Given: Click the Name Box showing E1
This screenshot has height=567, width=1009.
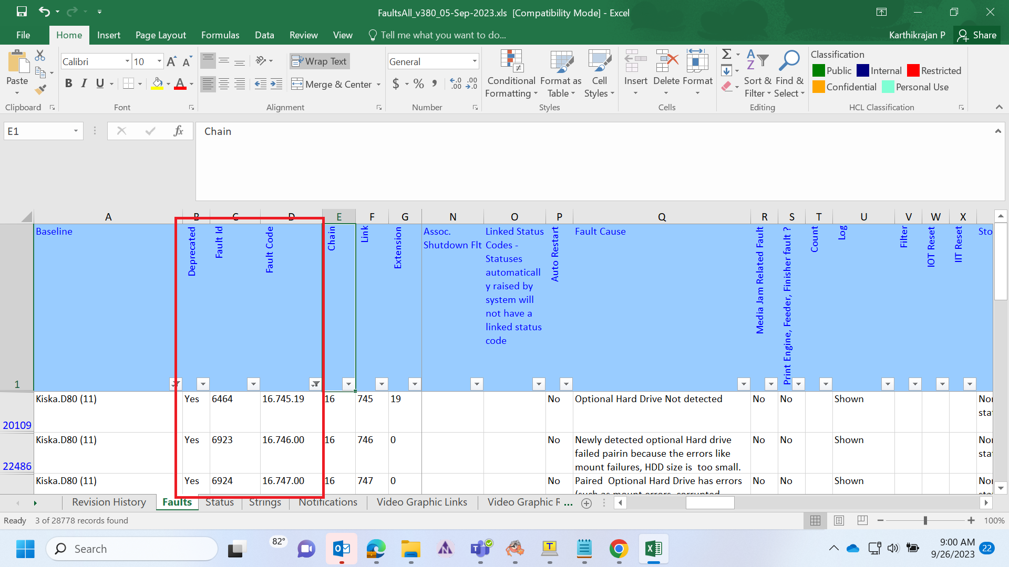Looking at the screenshot, I should [37, 131].
